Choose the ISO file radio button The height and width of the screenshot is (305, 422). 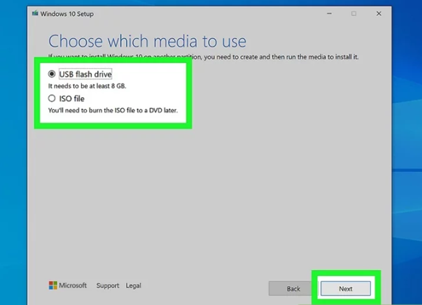click(x=51, y=98)
